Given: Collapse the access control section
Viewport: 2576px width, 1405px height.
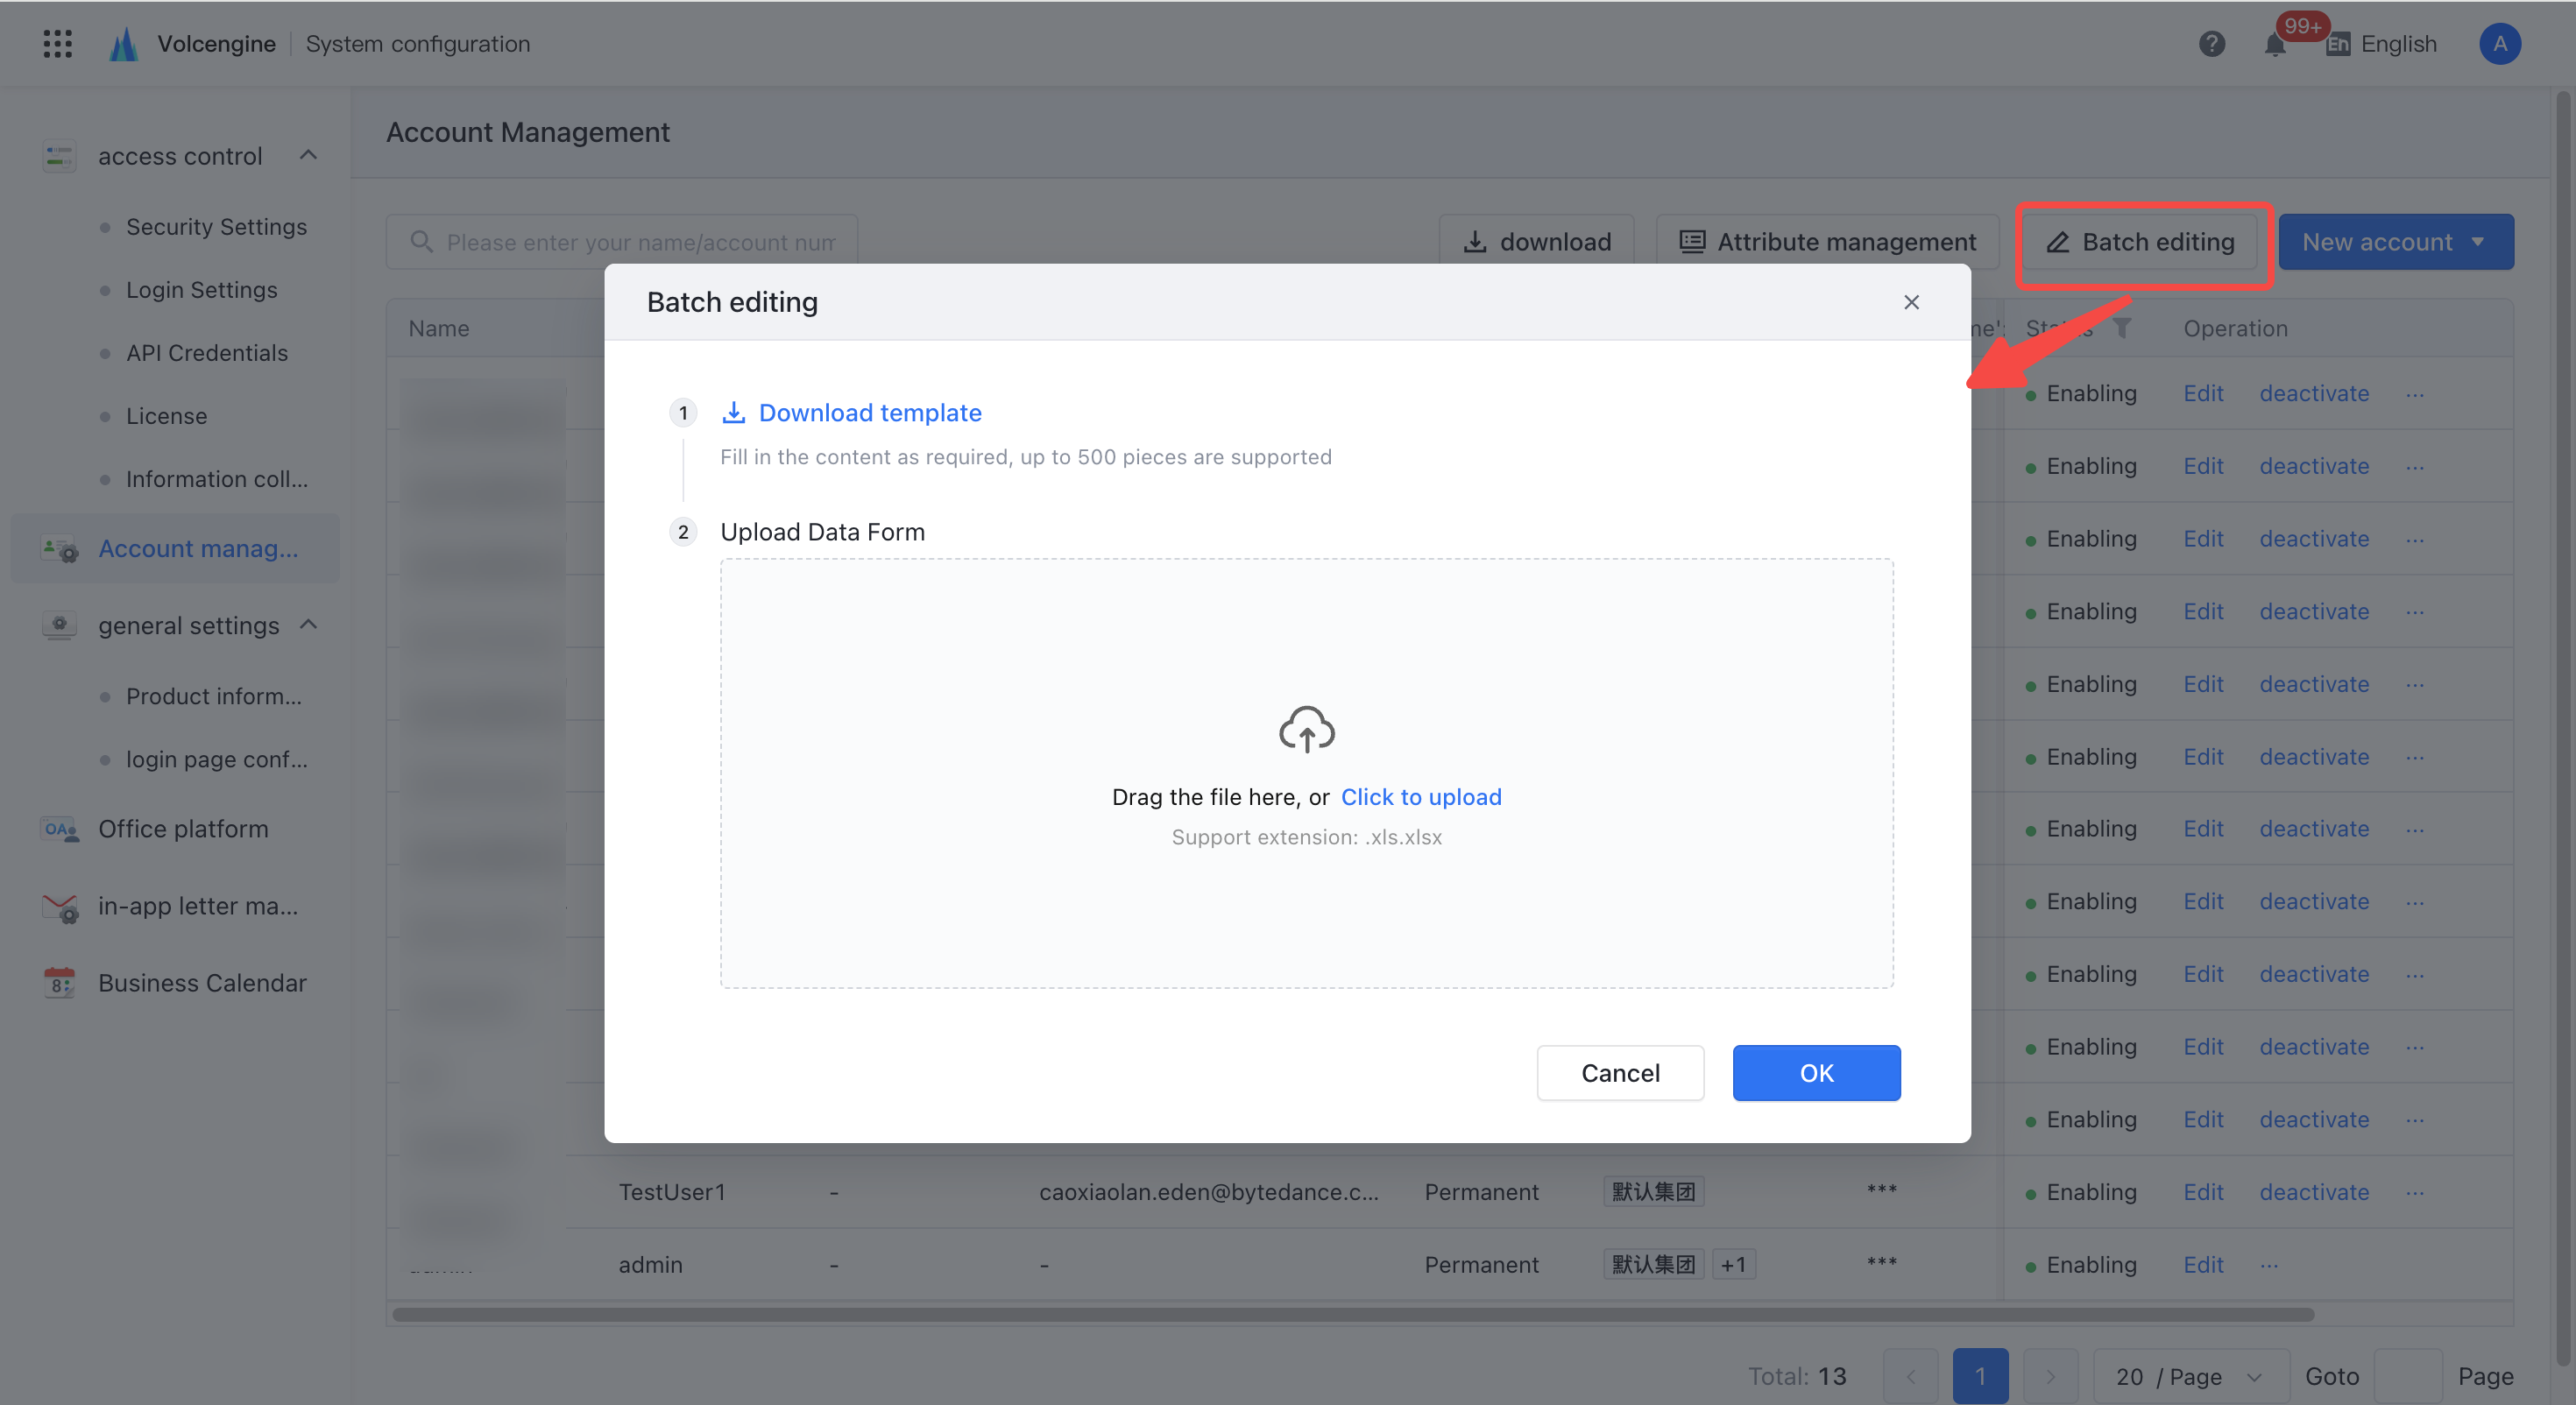Looking at the screenshot, I should (309, 155).
